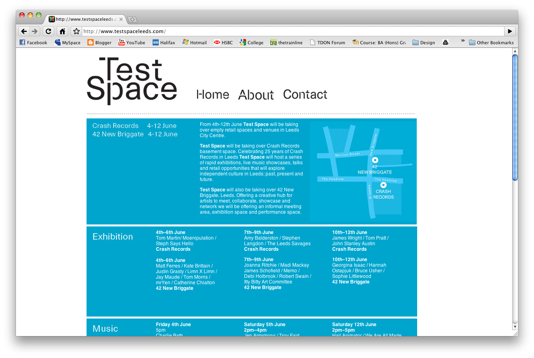Open the College bookmark
This screenshot has height=358, width=534.
point(252,42)
